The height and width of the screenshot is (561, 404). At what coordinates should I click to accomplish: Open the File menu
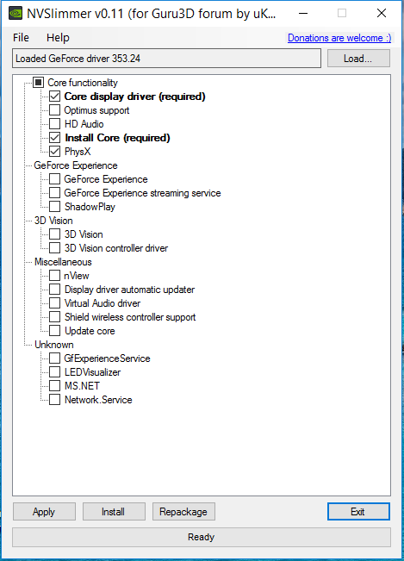click(21, 38)
